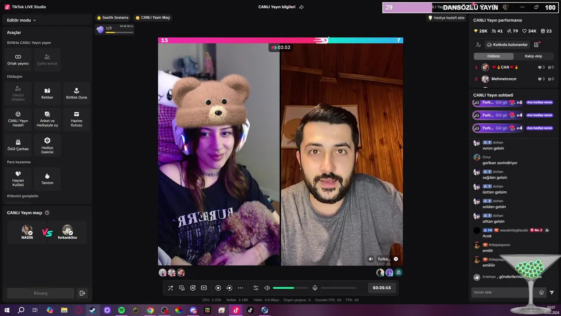Open CANLI Yayın Maçı chip

153,18
